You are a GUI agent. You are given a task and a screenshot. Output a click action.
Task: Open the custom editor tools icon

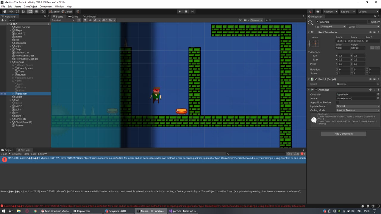point(43,12)
